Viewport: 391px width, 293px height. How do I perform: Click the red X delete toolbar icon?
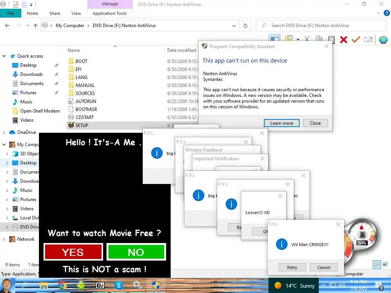point(344,40)
